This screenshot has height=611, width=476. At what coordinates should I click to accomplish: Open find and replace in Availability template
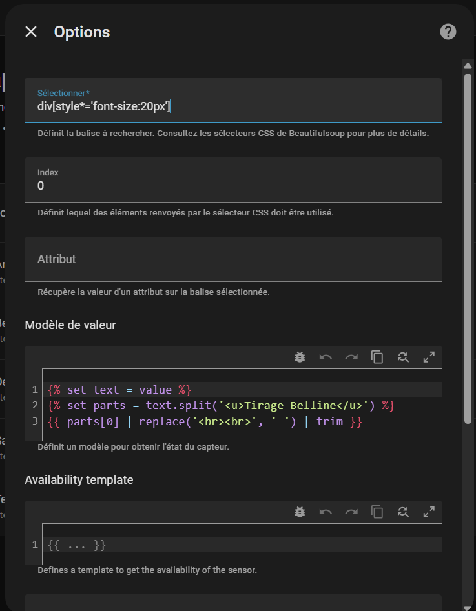click(403, 512)
